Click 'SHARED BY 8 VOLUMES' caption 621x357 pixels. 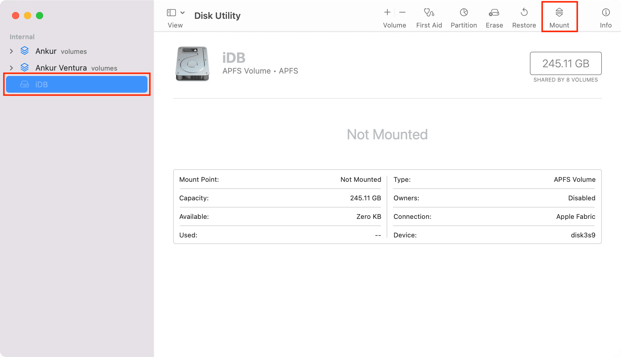point(566,80)
